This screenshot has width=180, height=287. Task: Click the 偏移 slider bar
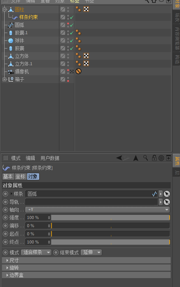(x=111, y=226)
